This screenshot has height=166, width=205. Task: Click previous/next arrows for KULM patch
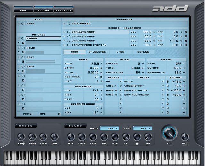pyautogui.click(x=23, y=48)
